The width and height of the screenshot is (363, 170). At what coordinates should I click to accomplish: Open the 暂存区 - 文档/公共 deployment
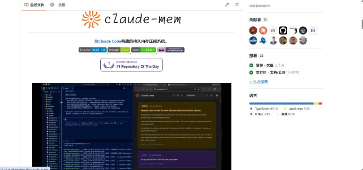click(270, 73)
